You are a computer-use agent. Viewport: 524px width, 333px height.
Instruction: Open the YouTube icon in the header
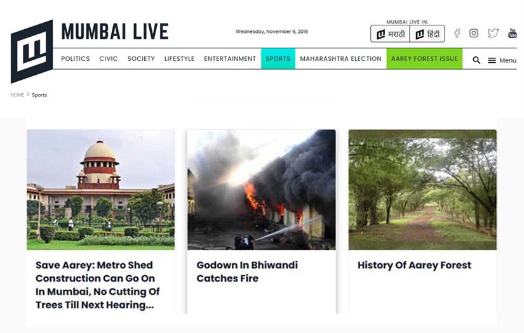(513, 33)
